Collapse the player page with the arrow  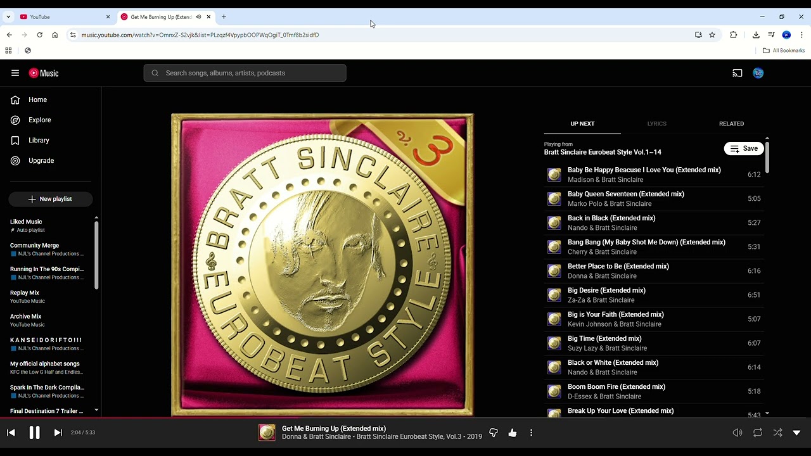coord(796,433)
